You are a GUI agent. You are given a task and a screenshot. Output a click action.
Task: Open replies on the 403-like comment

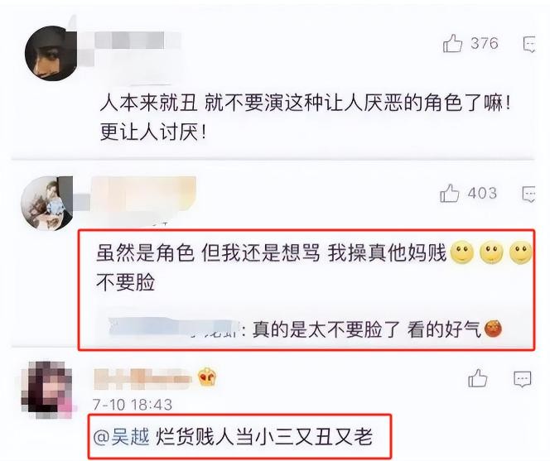pos(528,194)
